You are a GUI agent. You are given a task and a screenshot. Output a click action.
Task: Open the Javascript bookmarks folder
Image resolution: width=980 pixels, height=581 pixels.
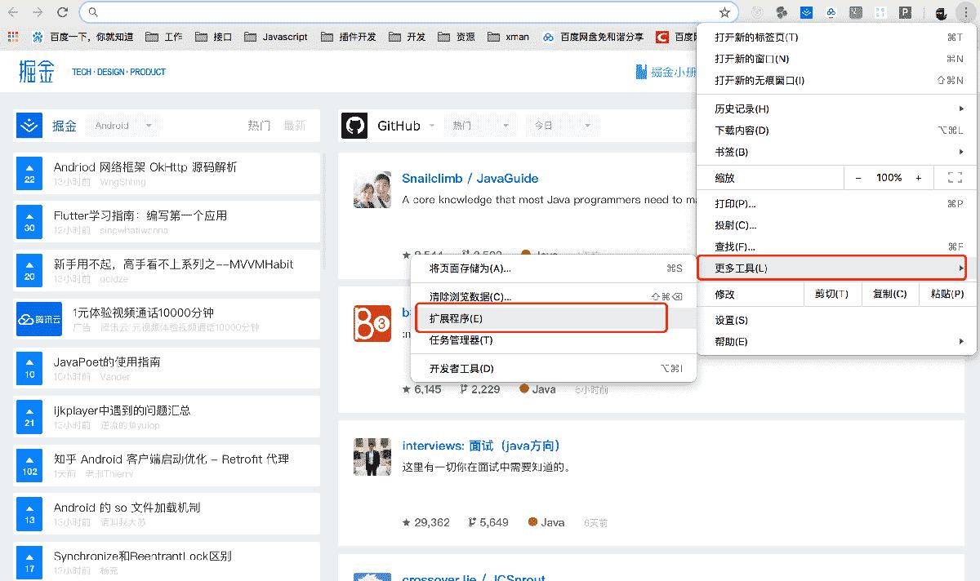(x=276, y=37)
